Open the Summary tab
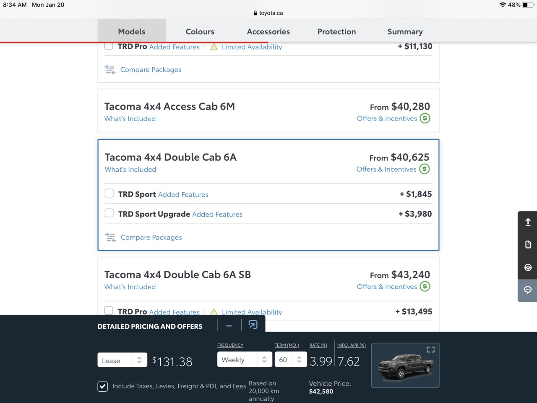This screenshot has height=403, width=537. [405, 31]
